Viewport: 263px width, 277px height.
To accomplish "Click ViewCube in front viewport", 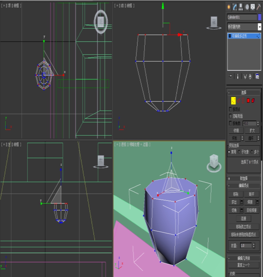I will tap(214, 23).
